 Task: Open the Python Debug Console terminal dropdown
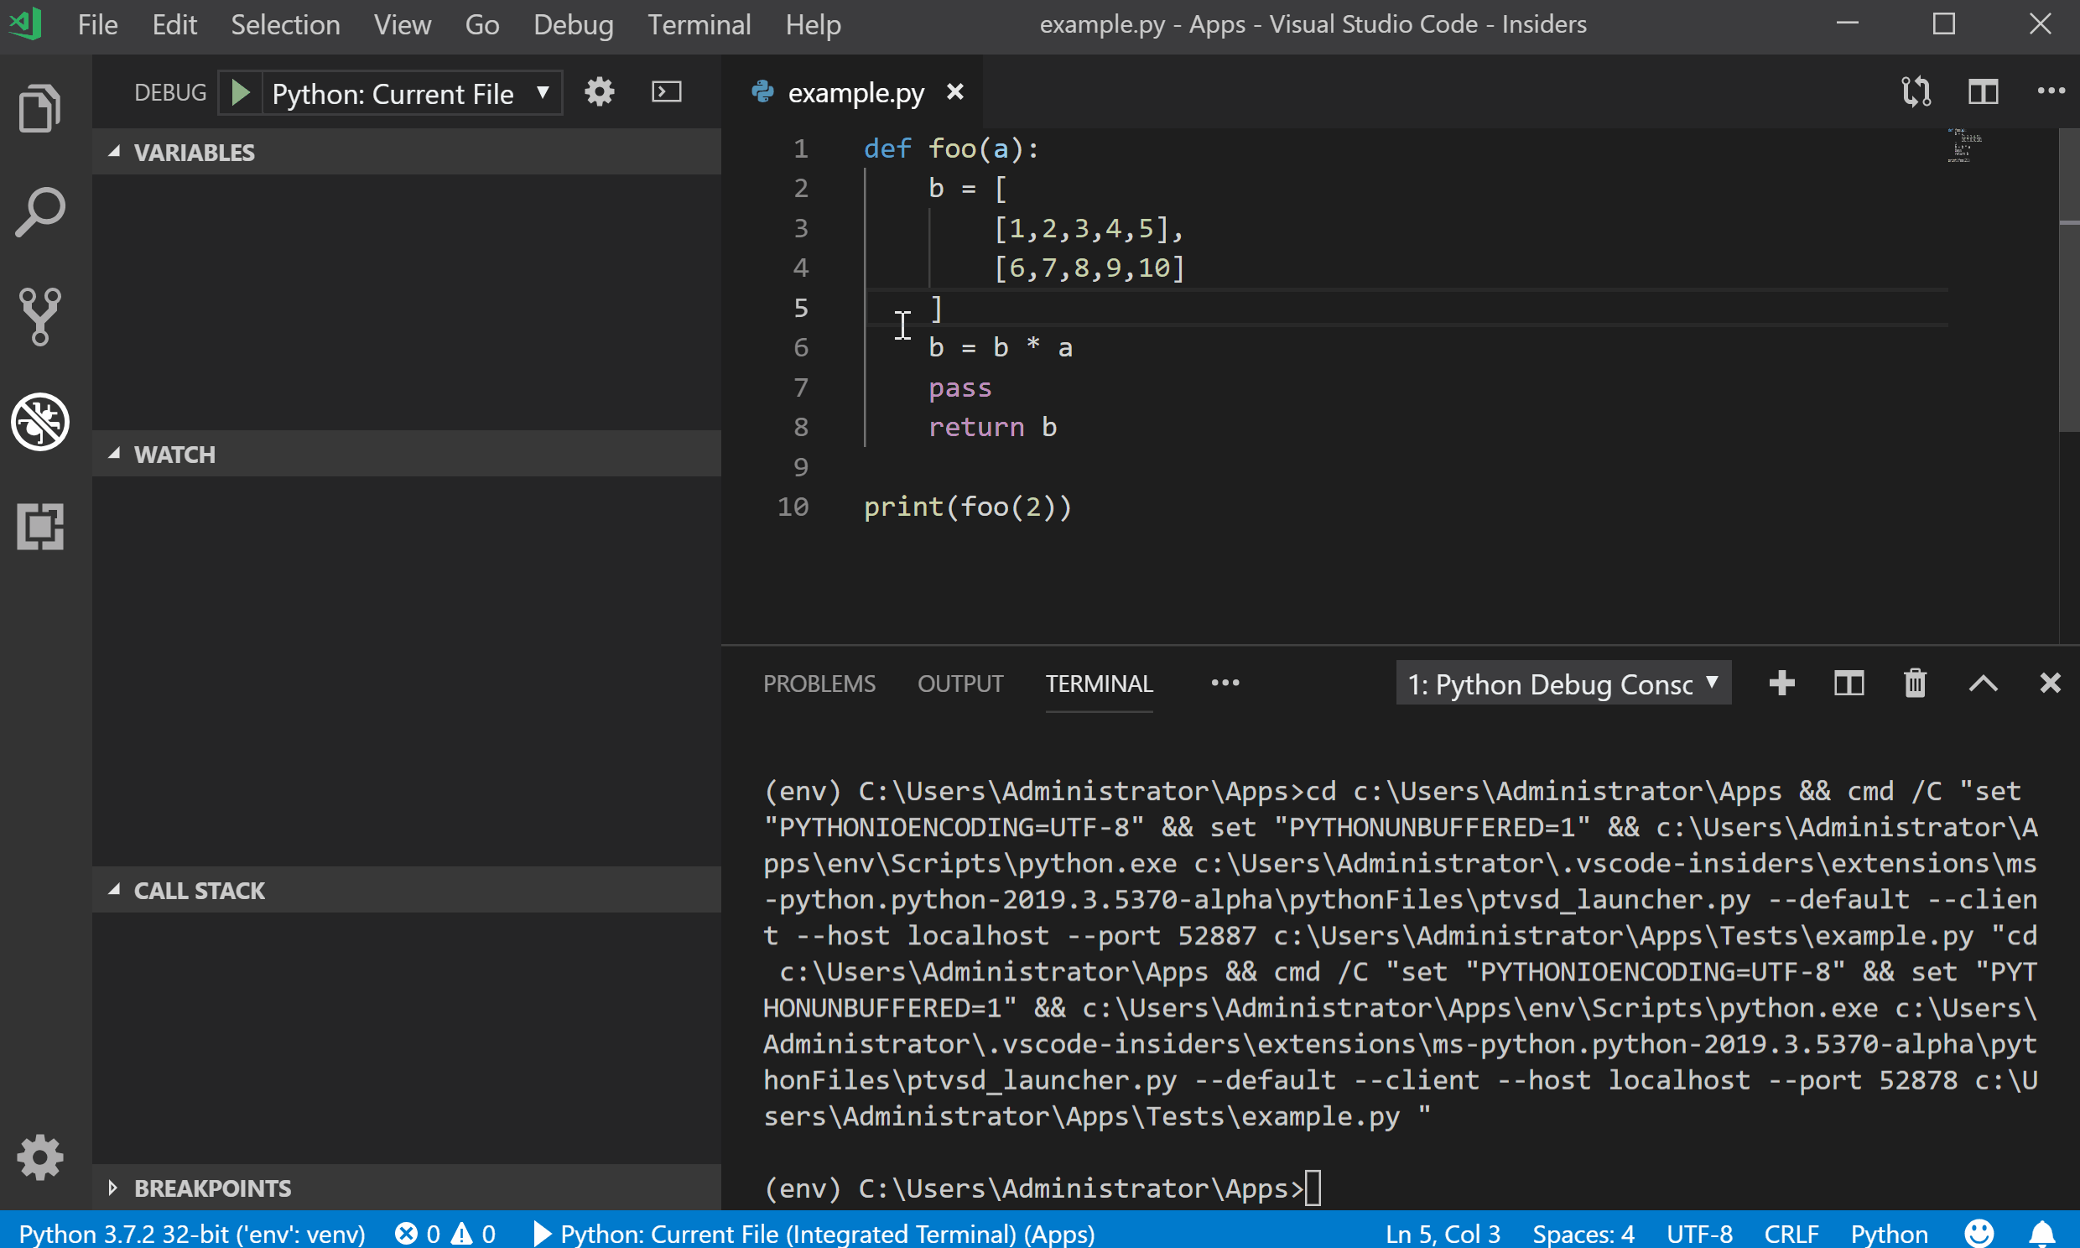pyautogui.click(x=1563, y=684)
